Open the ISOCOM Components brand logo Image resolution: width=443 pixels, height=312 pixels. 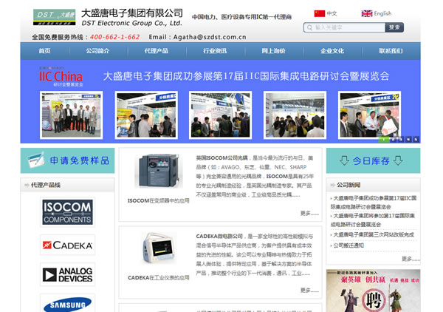[67, 212]
